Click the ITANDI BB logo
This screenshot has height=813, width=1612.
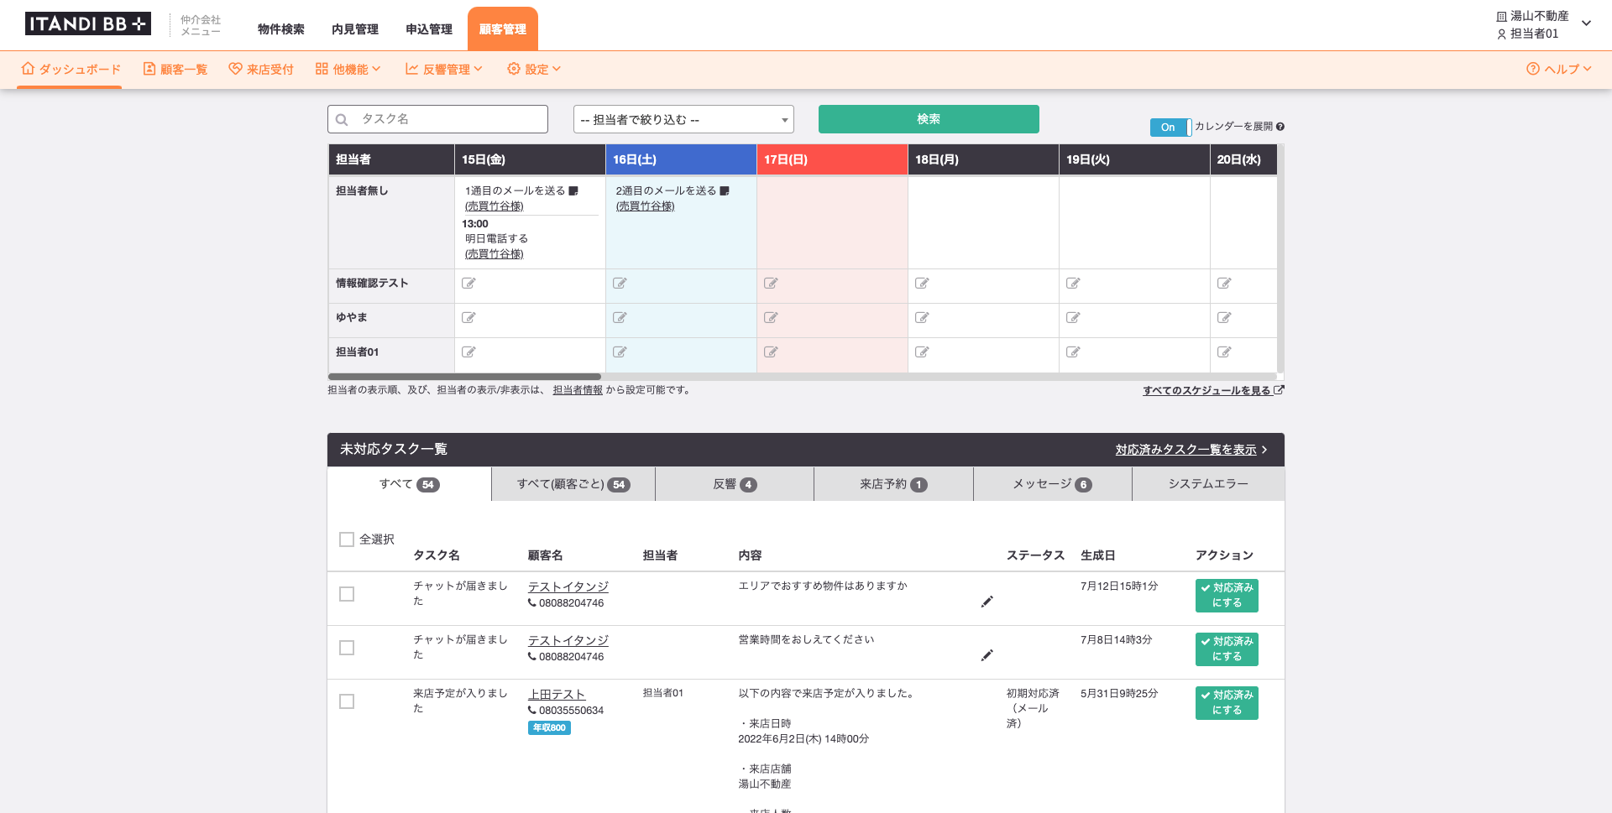click(x=88, y=23)
